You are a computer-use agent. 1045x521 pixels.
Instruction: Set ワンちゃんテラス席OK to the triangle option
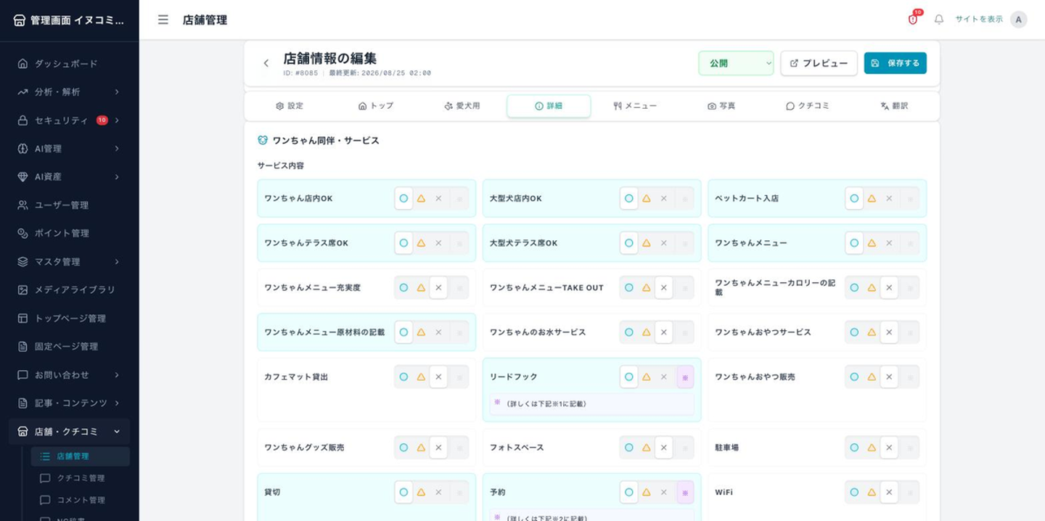click(x=421, y=243)
